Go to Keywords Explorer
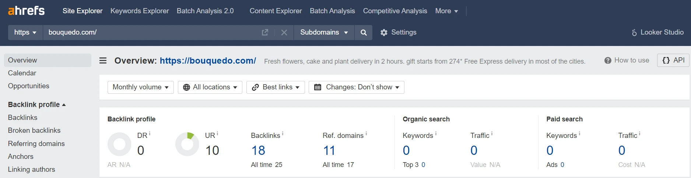Screen dimensions: 691x178 (x=140, y=11)
